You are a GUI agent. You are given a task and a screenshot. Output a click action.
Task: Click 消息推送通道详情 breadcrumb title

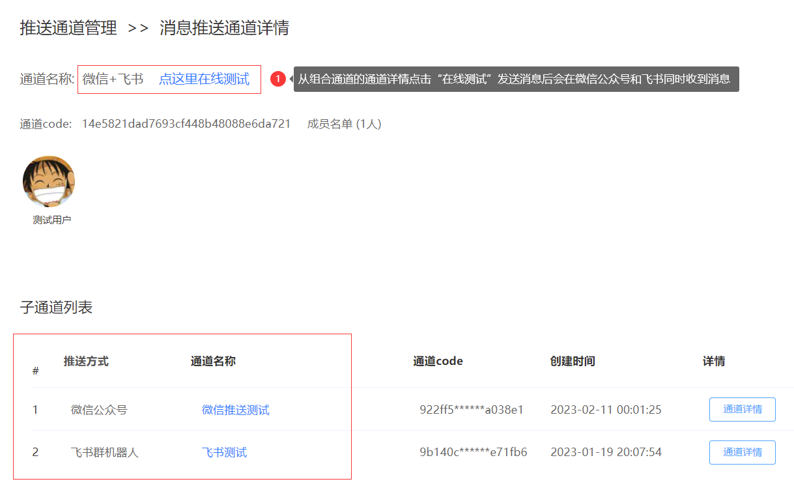[x=225, y=28]
